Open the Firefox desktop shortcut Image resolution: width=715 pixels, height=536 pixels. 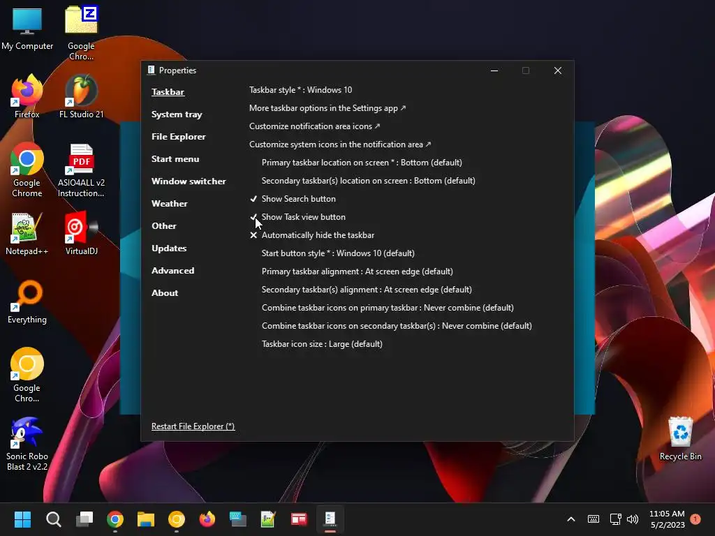(27, 97)
